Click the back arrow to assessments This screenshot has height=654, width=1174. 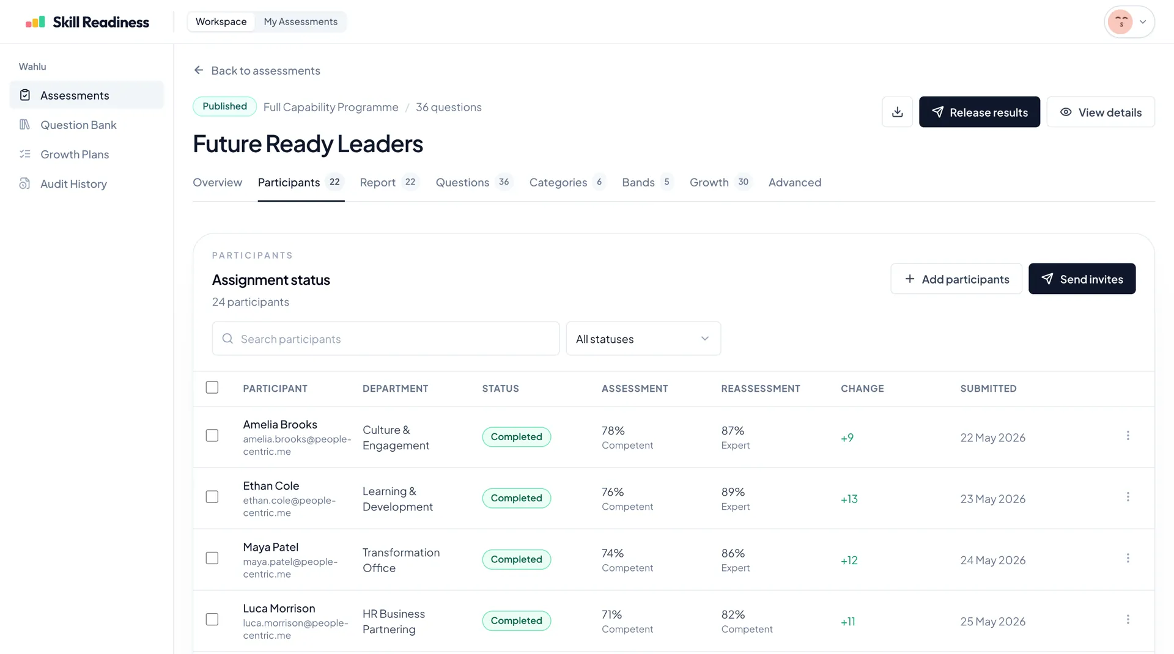[x=199, y=70]
